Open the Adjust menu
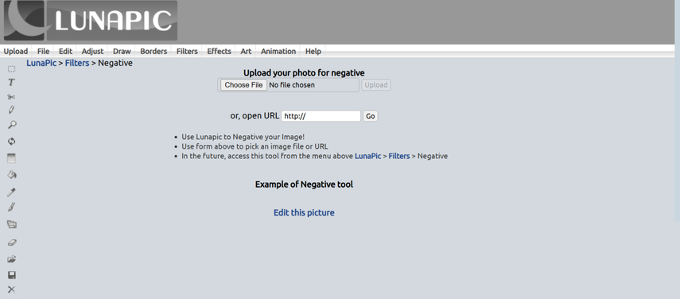Screen dimensions: 680x299 pyautogui.click(x=92, y=51)
